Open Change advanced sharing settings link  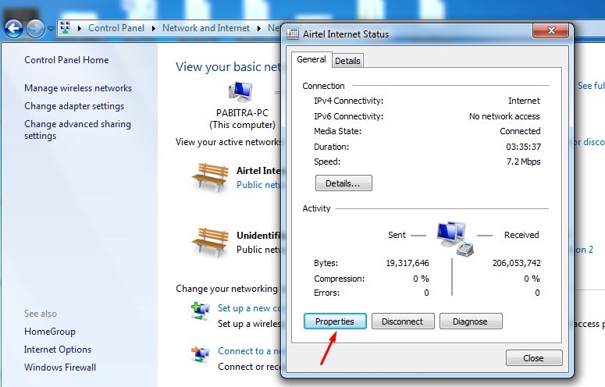coord(77,130)
